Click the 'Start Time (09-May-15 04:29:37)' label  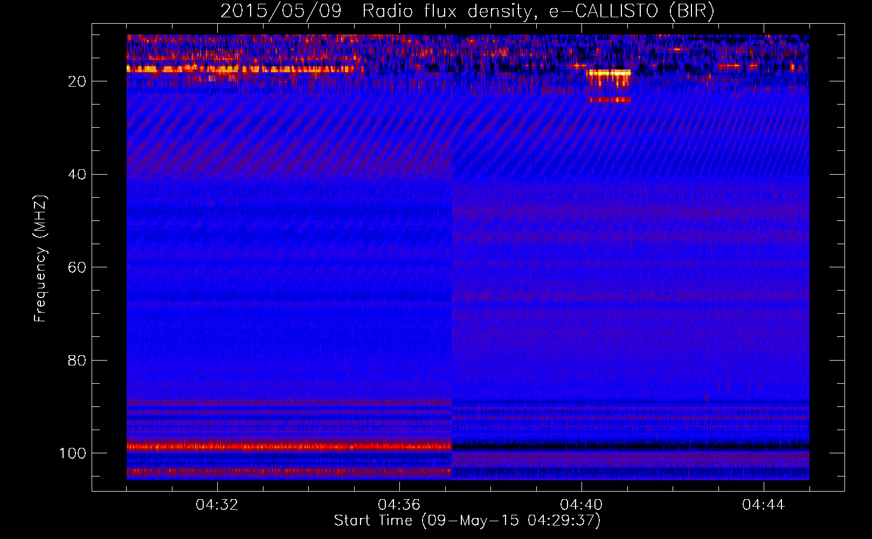pos(467,521)
